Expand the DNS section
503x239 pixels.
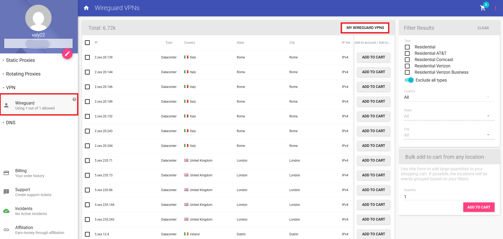pos(11,122)
